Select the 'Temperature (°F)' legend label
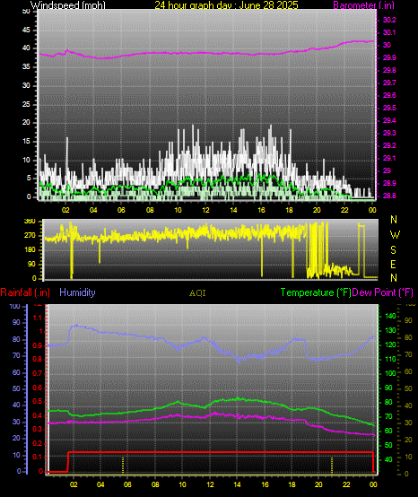This screenshot has width=418, height=497. point(316,292)
